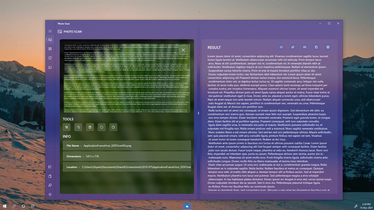Click the splitter handle between panels
This screenshot has height=210, width=374.
[198, 113]
